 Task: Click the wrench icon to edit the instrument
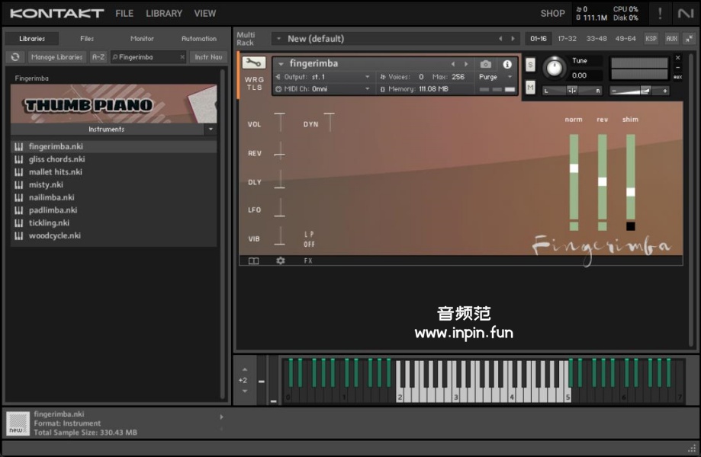254,63
